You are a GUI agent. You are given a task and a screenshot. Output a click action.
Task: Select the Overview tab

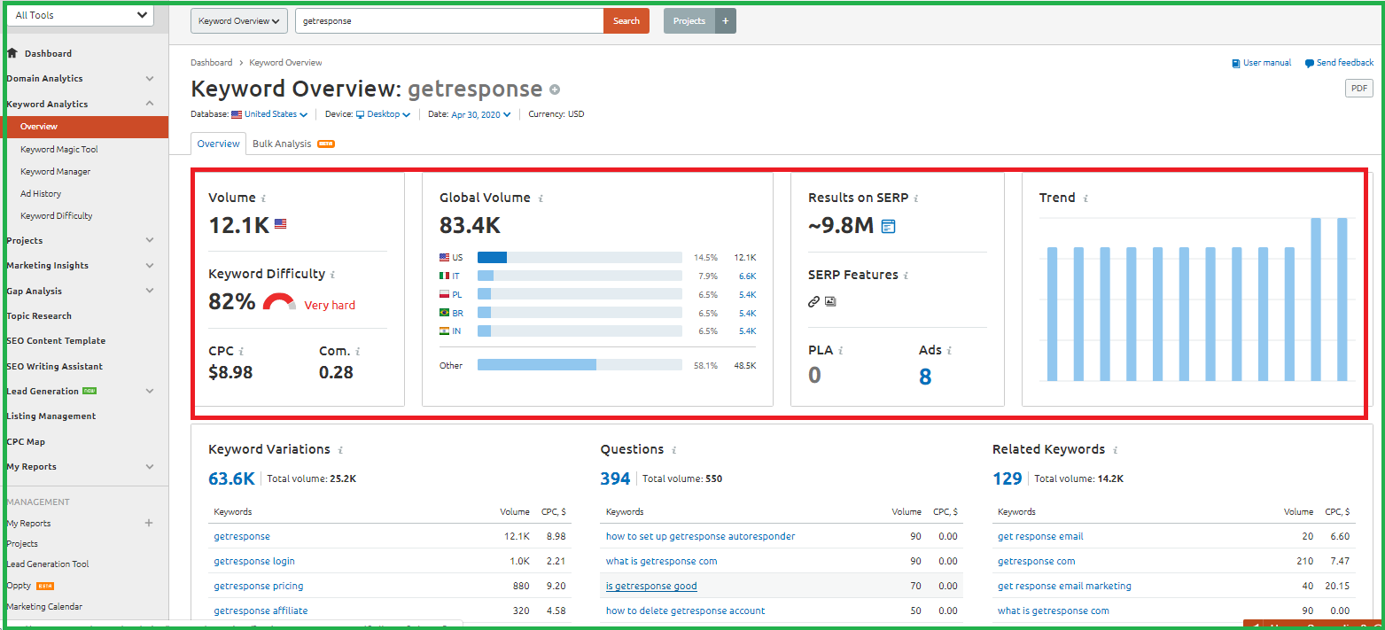tap(218, 144)
